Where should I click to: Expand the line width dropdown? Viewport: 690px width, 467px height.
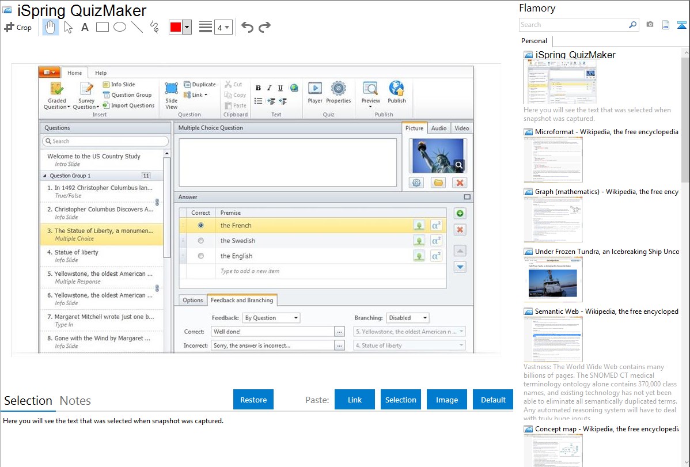227,27
